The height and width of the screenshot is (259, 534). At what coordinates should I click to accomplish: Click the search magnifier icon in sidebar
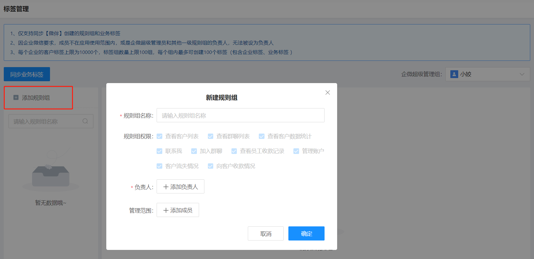85,121
